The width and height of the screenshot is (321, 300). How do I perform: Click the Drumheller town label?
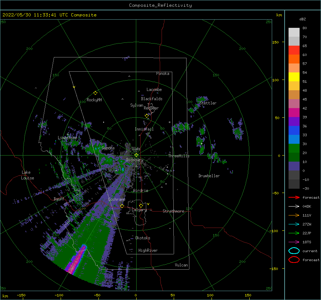(209, 176)
